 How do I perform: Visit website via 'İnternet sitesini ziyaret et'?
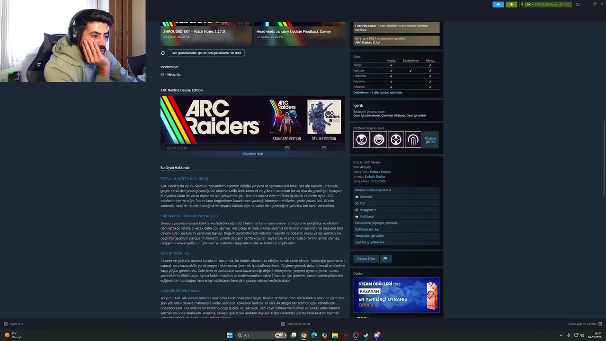point(396,190)
